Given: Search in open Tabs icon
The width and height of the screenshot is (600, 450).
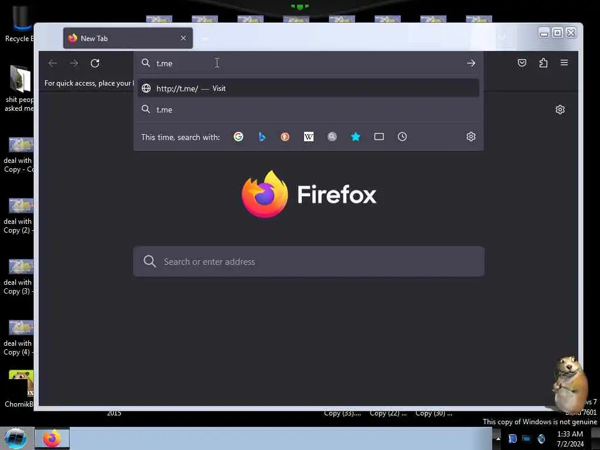Looking at the screenshot, I should coord(379,137).
